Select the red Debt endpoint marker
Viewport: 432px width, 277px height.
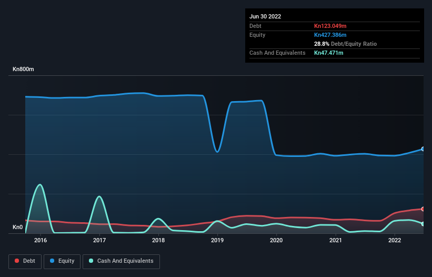tap(423, 209)
